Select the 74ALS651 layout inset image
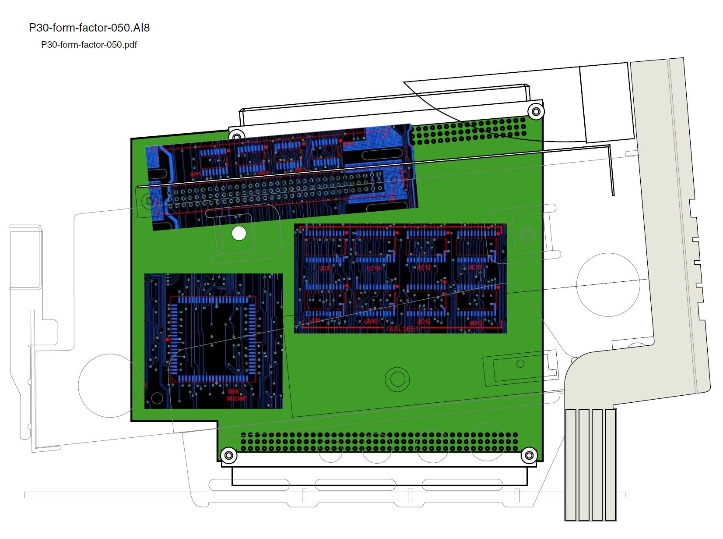This screenshot has height=539, width=723. pos(400,278)
